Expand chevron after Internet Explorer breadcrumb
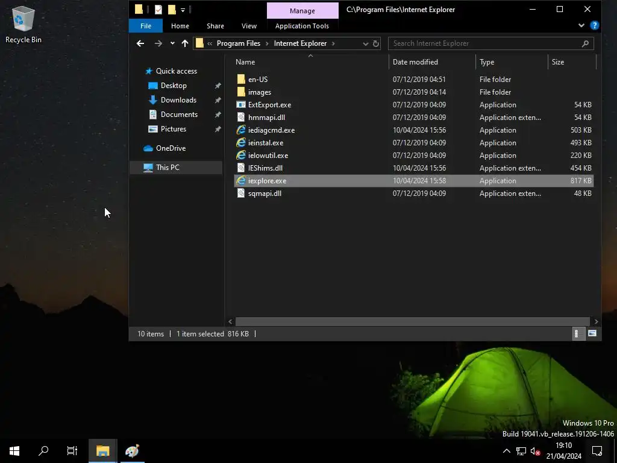 coord(333,43)
